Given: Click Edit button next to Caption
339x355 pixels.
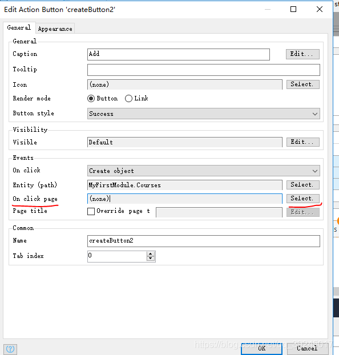Looking at the screenshot, I should [x=302, y=54].
